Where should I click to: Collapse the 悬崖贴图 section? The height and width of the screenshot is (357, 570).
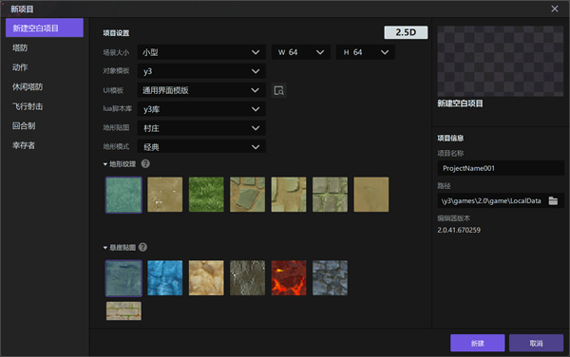pyautogui.click(x=105, y=248)
